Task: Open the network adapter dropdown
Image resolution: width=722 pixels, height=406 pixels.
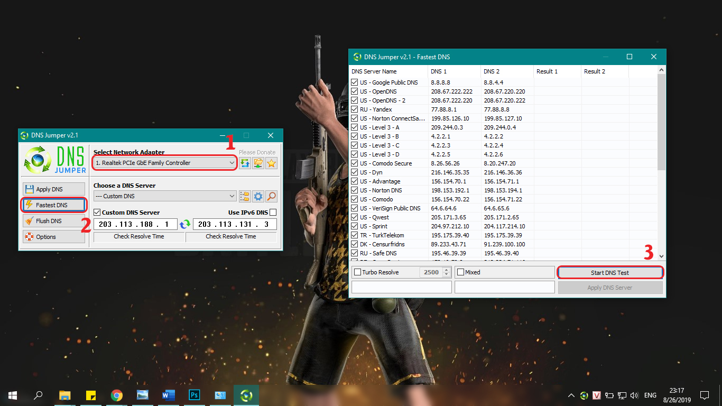Action: coord(165,163)
